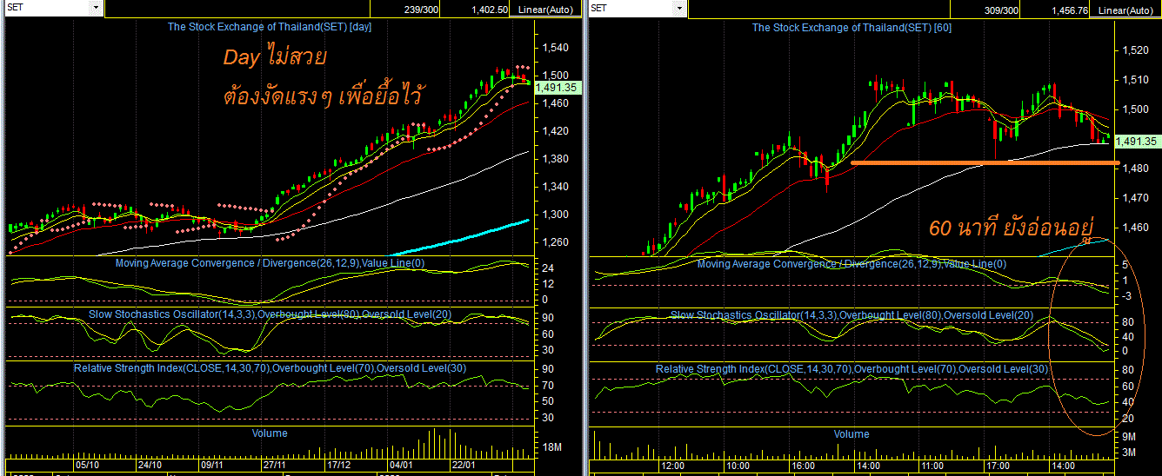This screenshot has height=476, width=1162.
Task: Click the last price tag 1,491.35 on 60-minute chart
Action: pos(1136,141)
